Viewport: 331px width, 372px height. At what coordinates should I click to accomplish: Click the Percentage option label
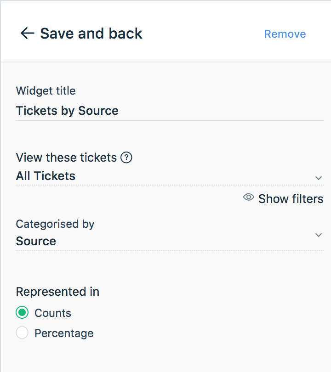pos(64,333)
